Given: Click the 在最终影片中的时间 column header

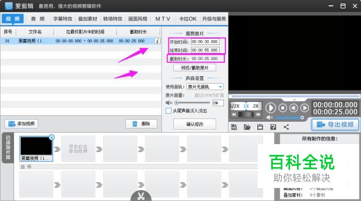Looking at the screenshot, I should pyautogui.click(x=85, y=32).
